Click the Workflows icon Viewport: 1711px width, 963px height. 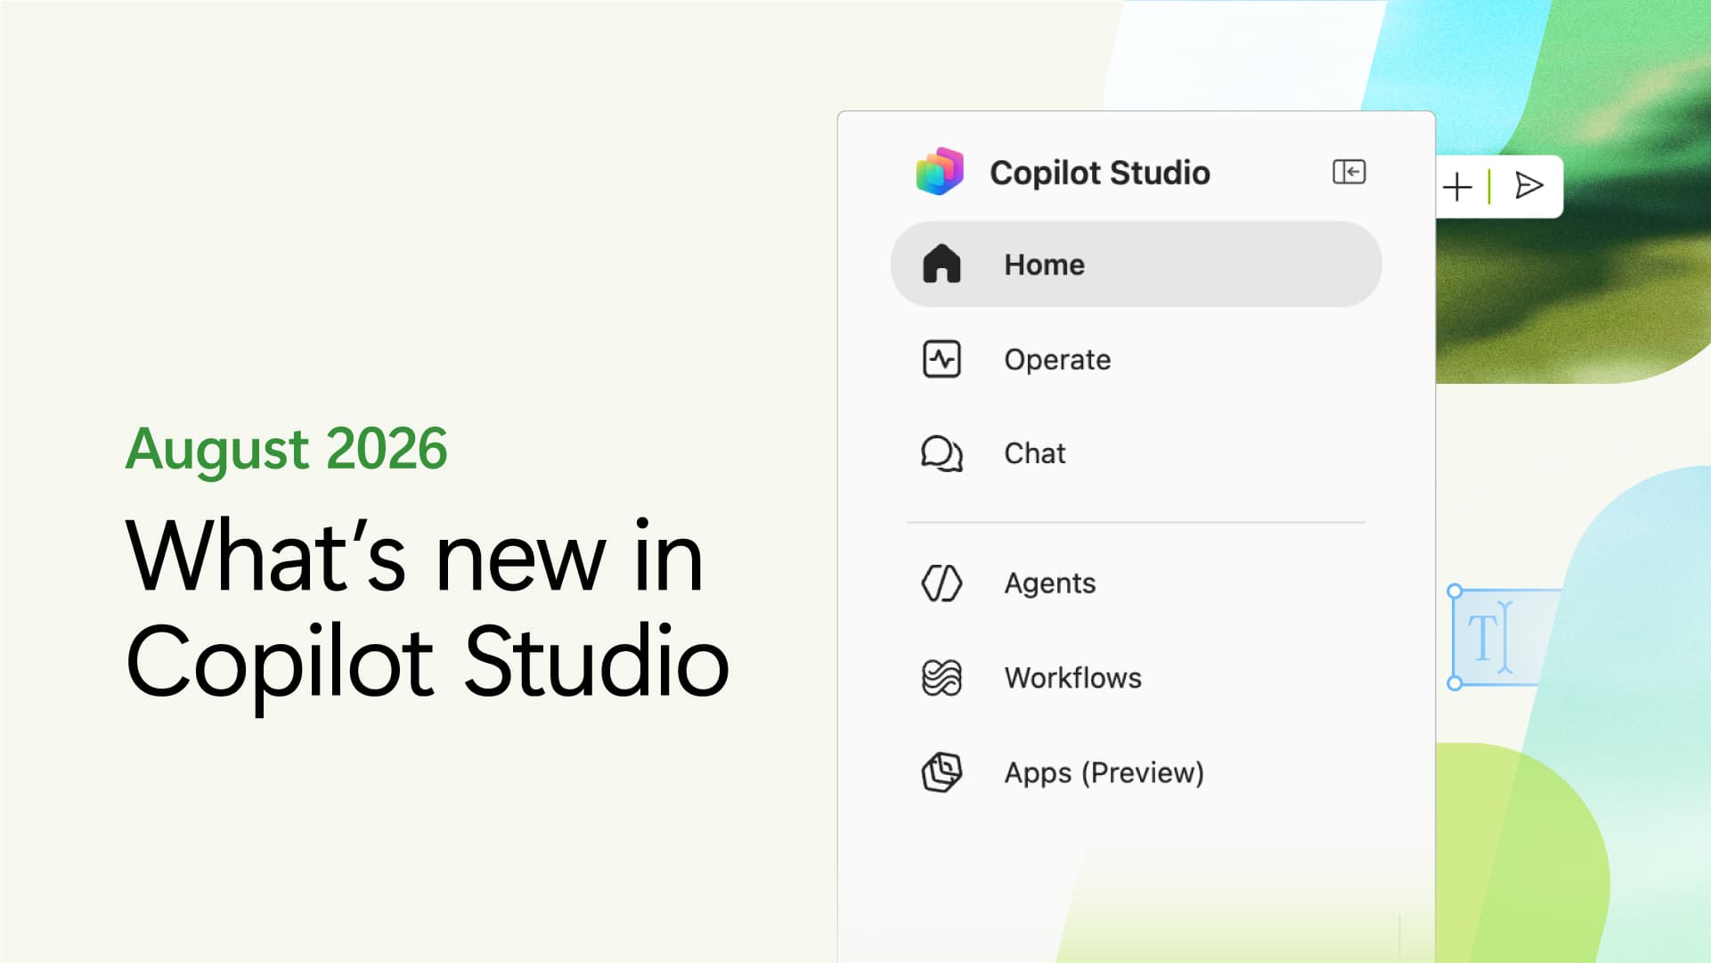(941, 677)
